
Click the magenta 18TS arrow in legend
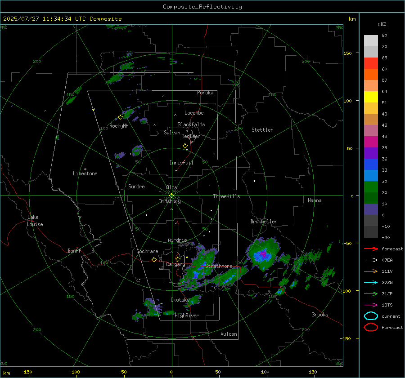pyautogui.click(x=371, y=305)
